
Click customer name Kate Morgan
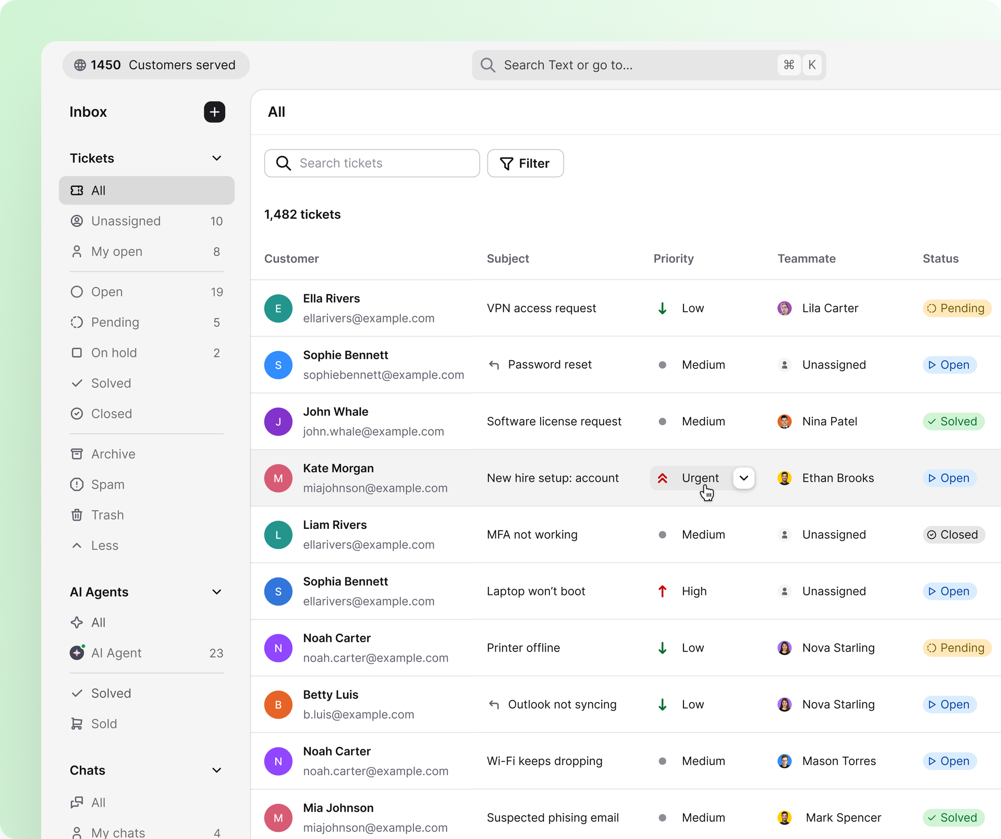coord(338,468)
